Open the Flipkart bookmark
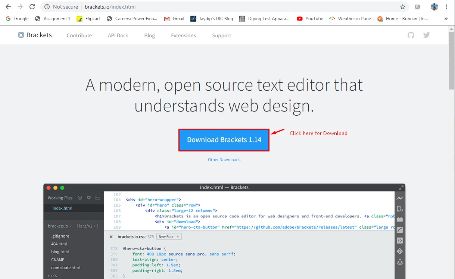 click(88, 18)
